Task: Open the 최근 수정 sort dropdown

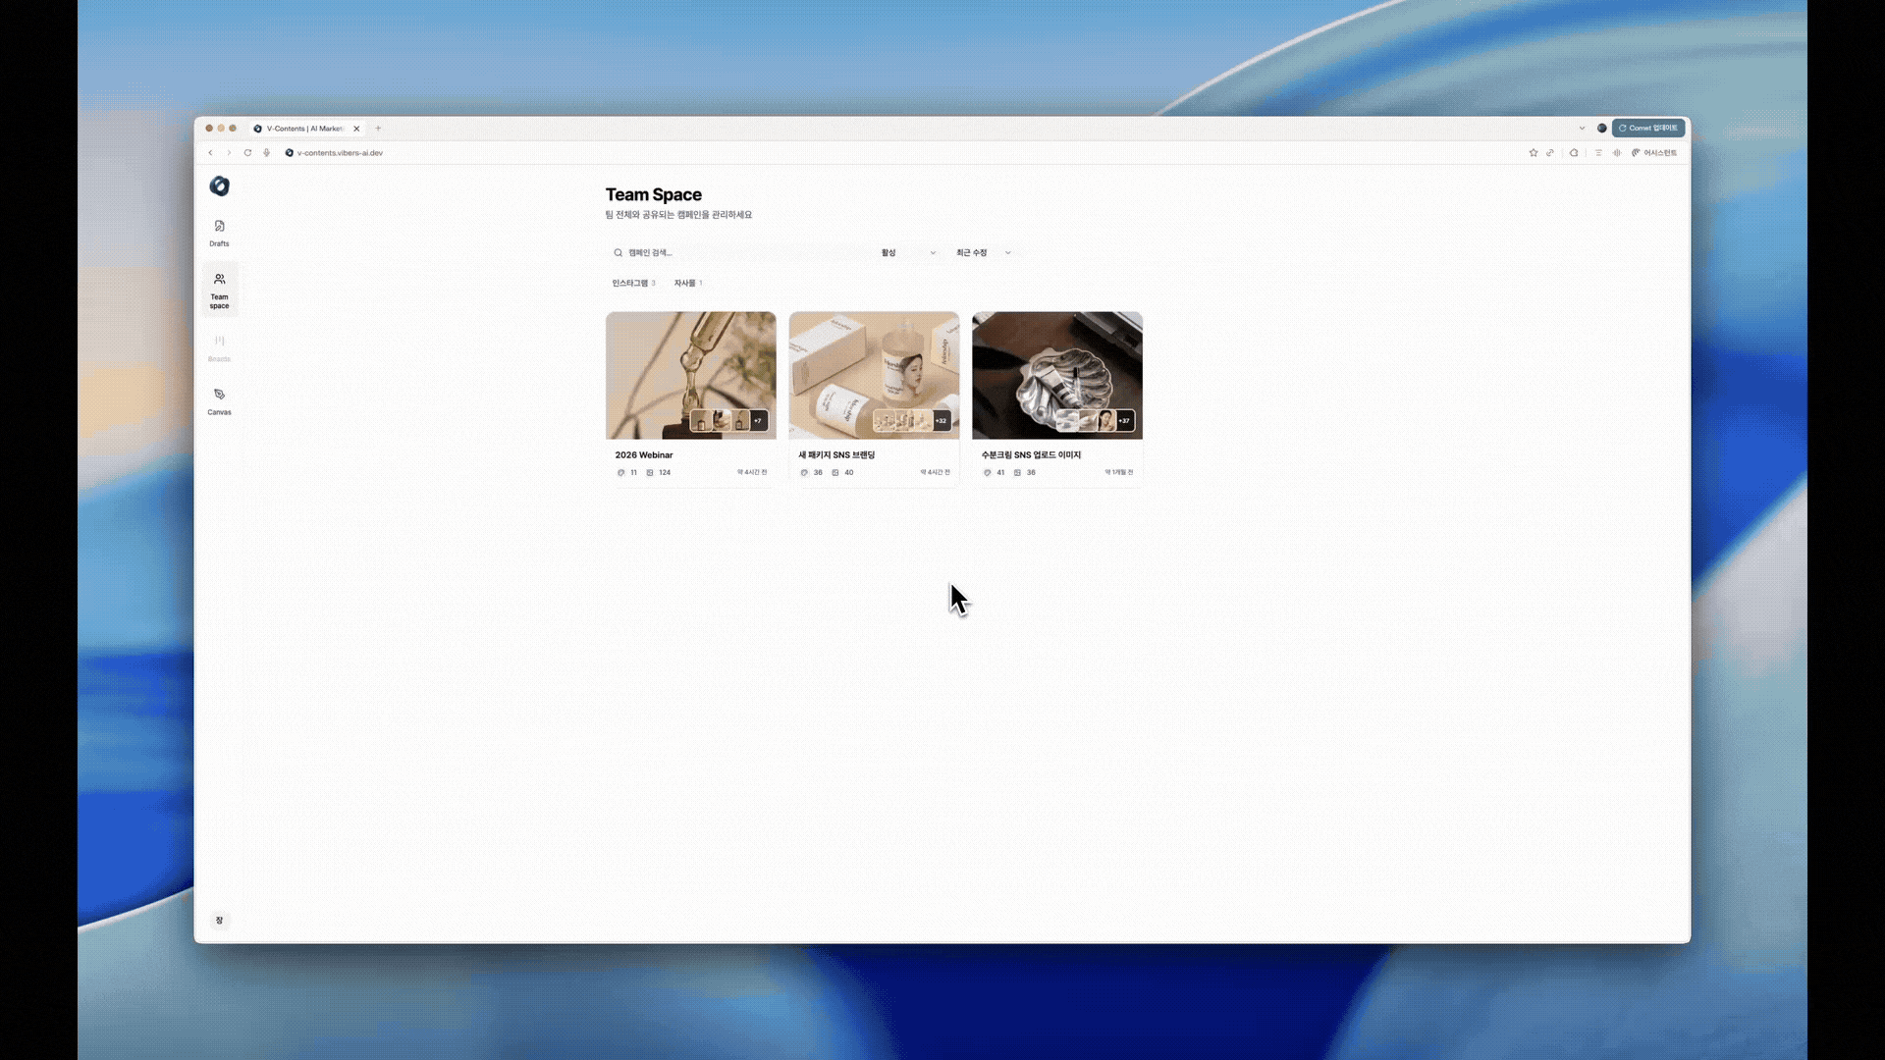Action: click(x=983, y=253)
